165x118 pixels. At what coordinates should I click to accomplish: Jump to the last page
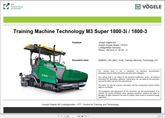click(82, 116)
